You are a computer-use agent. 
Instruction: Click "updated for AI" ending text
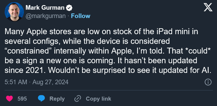185,71
